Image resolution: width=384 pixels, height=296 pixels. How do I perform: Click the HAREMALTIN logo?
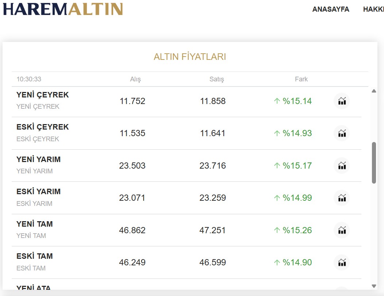[63, 9]
